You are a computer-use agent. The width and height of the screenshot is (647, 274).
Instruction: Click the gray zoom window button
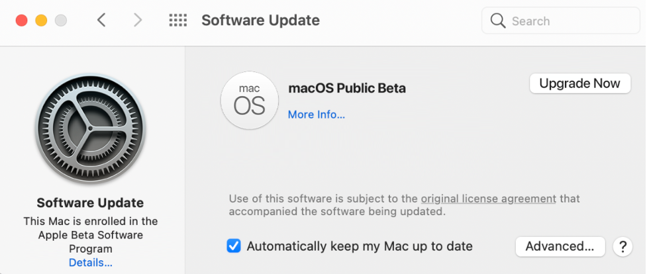point(61,21)
